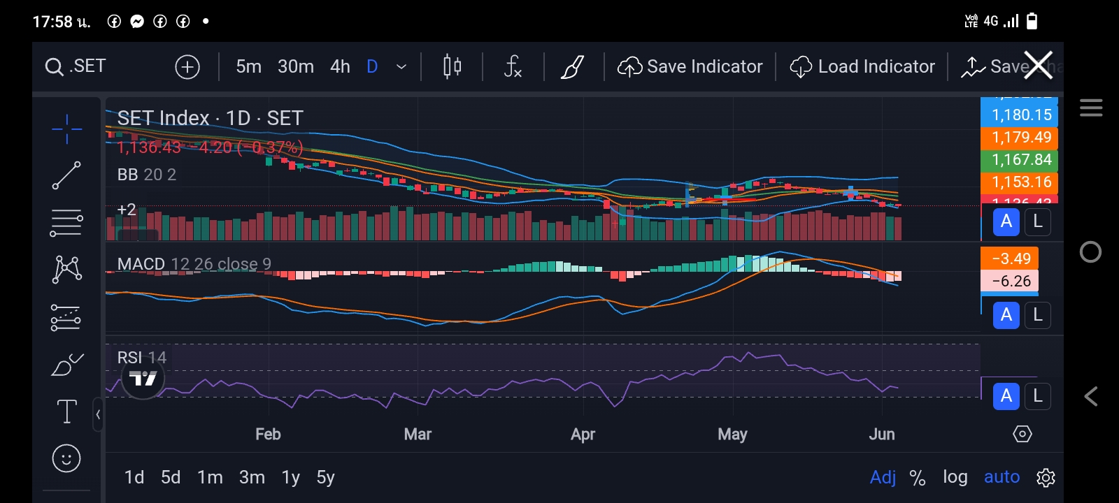Image resolution: width=1119 pixels, height=503 pixels.
Task: Select the 3m date range
Action: coord(252,477)
